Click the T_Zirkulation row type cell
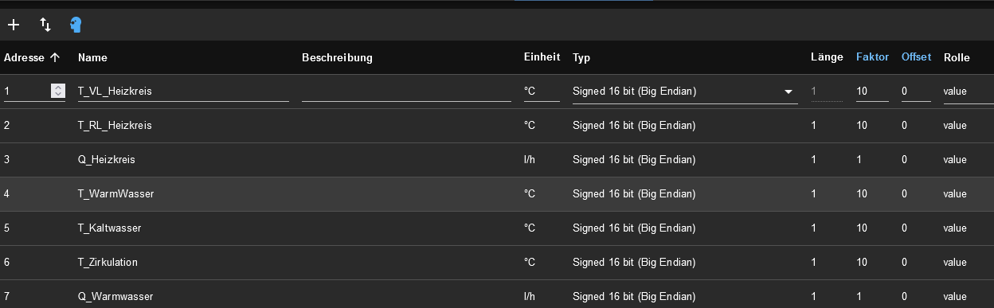The height and width of the screenshot is (308, 994). pyautogui.click(x=634, y=262)
